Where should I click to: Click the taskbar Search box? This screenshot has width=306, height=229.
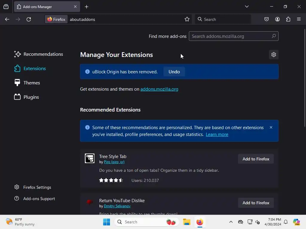(x=146, y=222)
